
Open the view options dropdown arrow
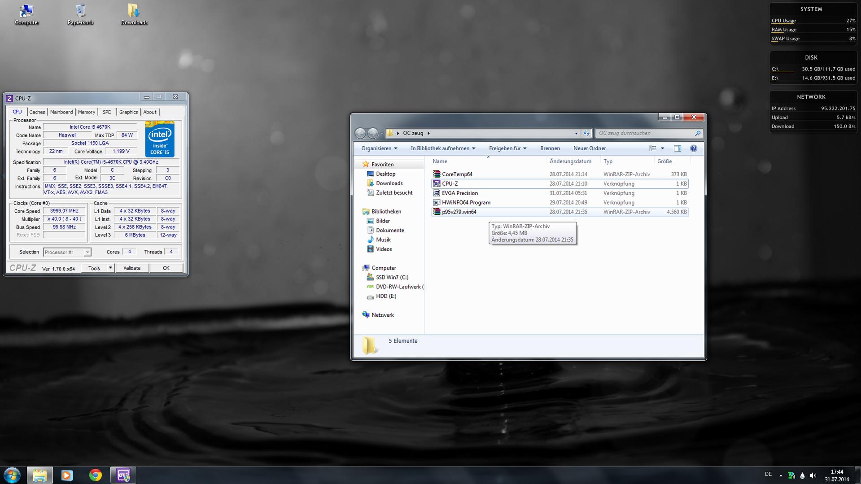point(662,148)
